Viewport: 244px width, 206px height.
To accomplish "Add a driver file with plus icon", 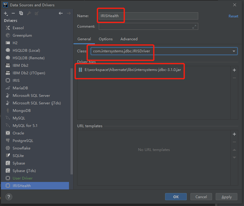I will coord(234,70).
